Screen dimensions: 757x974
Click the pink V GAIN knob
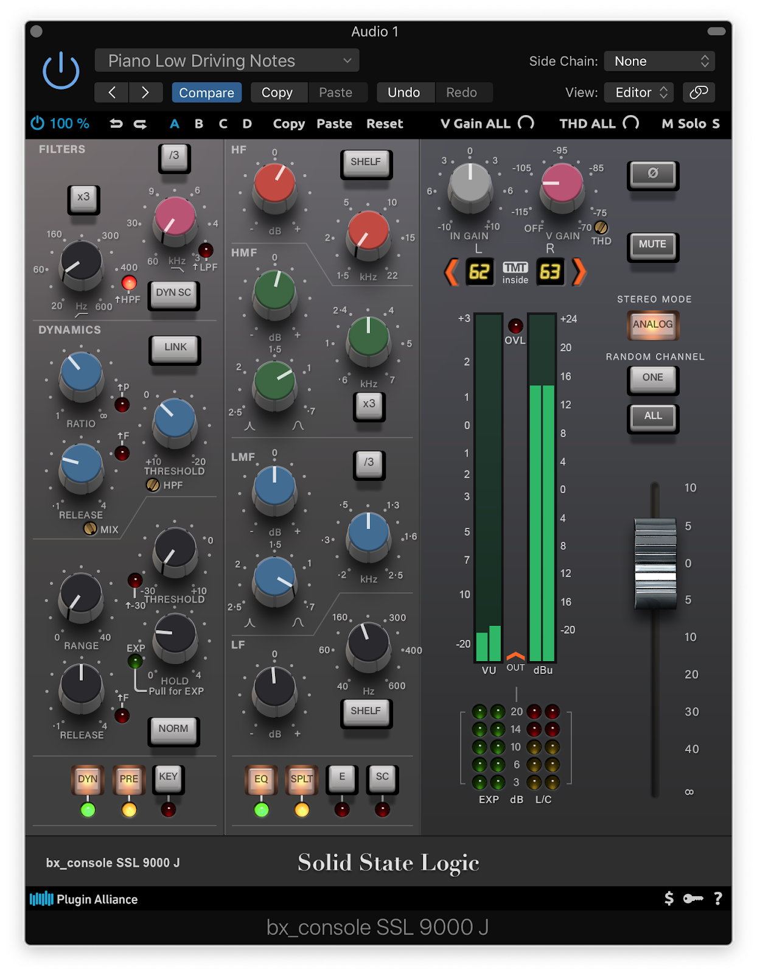562,184
